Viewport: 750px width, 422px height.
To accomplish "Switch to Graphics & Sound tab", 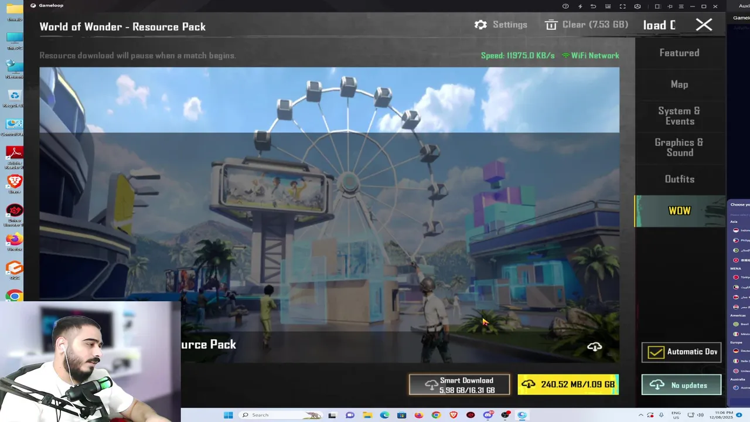I will tap(680, 147).
